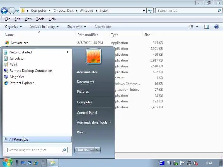Select Run... in Start menu
This screenshot has height=167, width=223.
81,132
